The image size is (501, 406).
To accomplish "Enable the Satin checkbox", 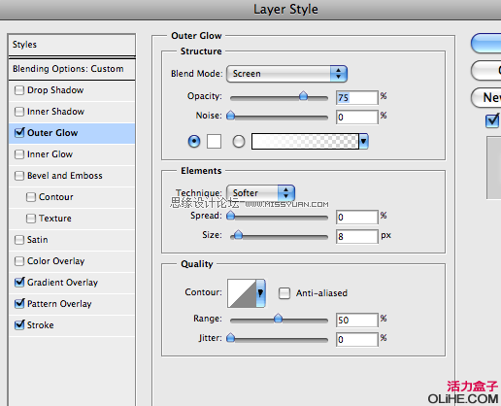I will coord(19,240).
